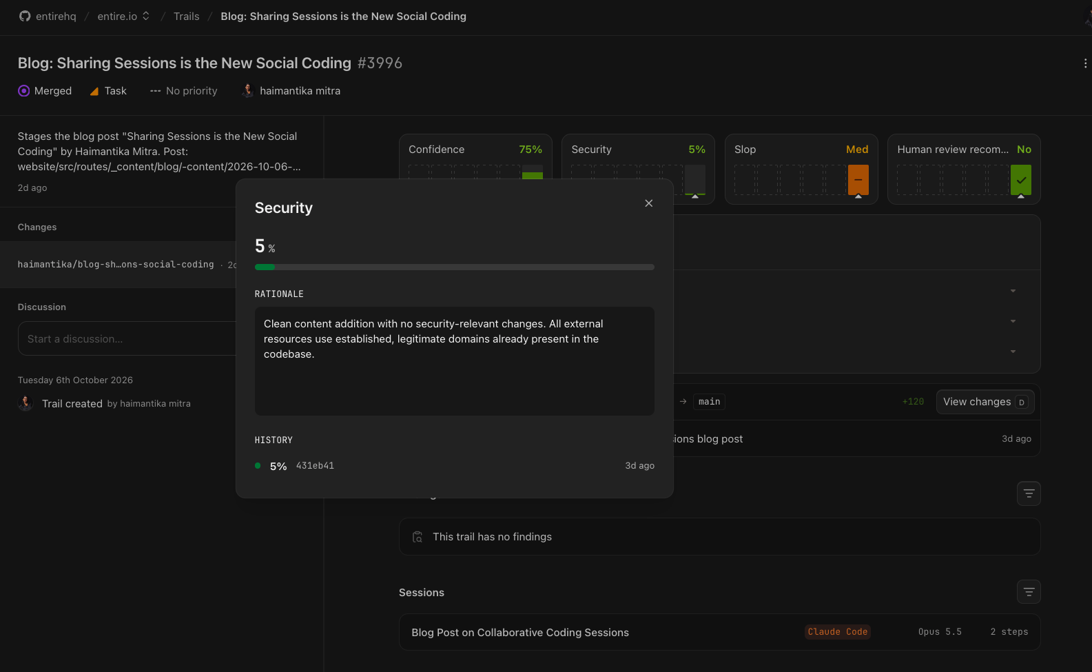1092x672 pixels.
Task: Open the Human review recommendation card
Action: (x=964, y=169)
